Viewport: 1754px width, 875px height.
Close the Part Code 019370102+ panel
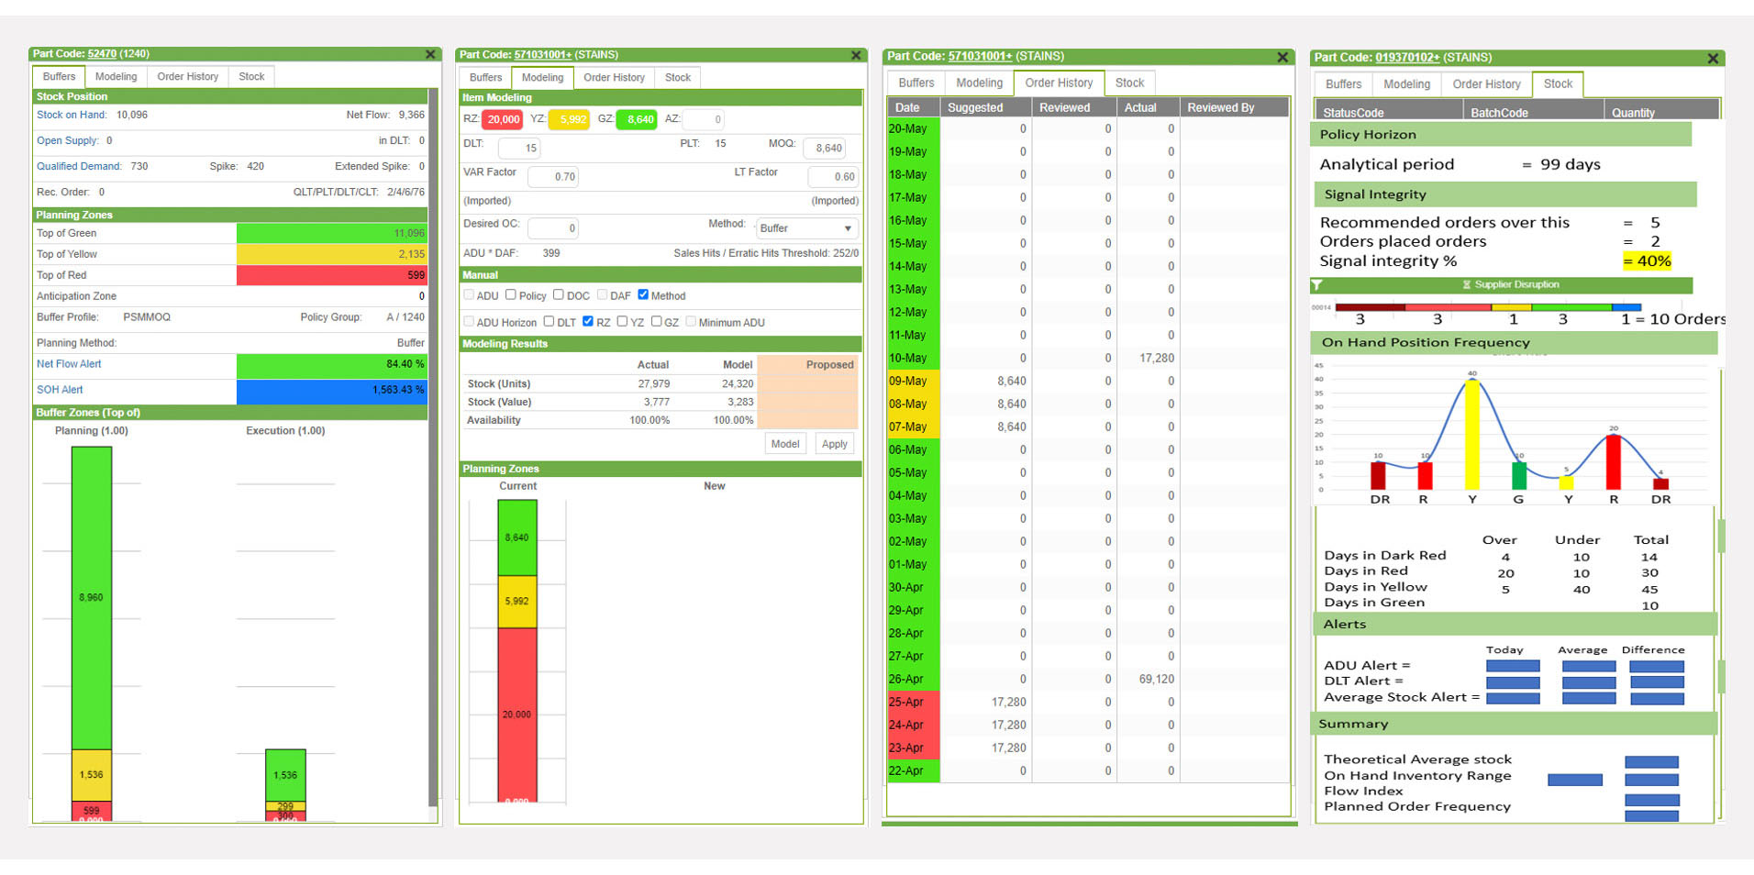[x=1713, y=58]
